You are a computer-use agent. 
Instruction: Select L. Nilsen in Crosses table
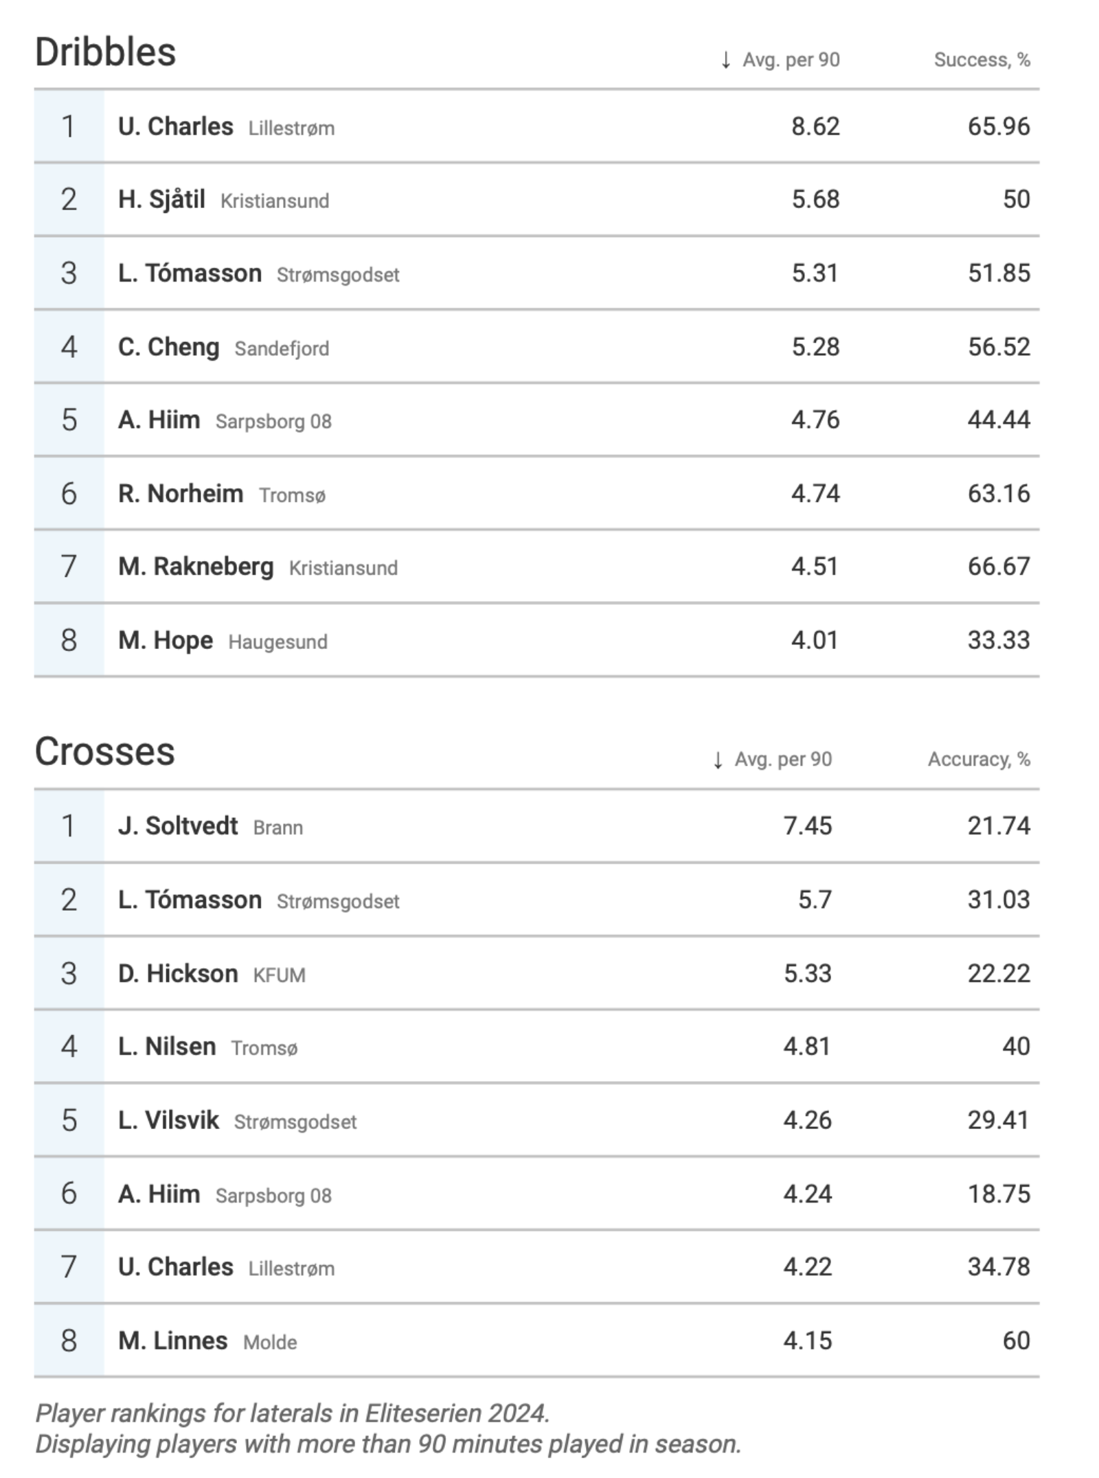[x=167, y=1047]
